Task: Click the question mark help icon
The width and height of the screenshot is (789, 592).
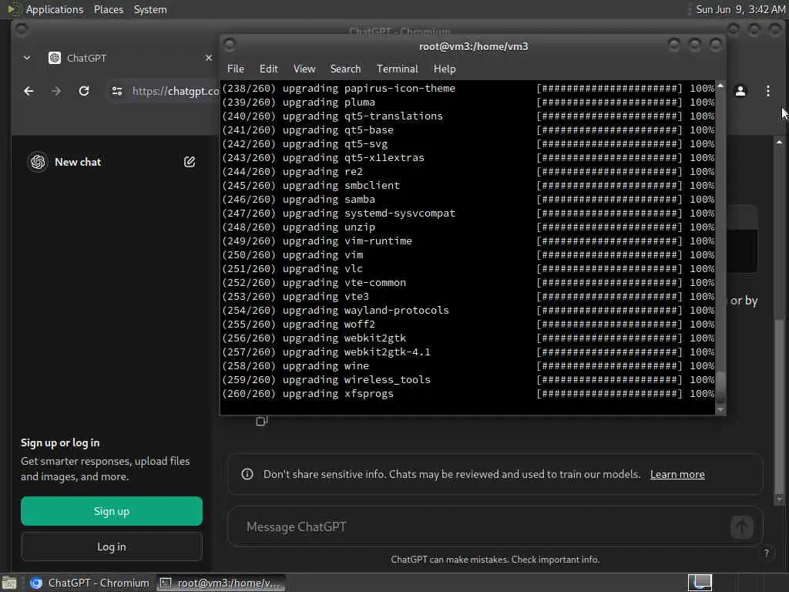Action: (x=767, y=553)
